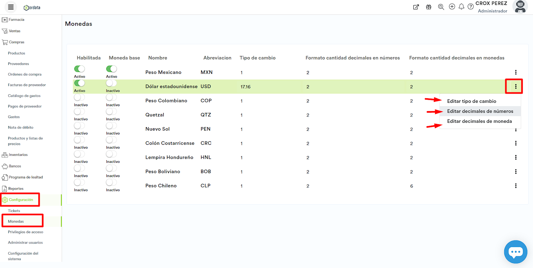The width and height of the screenshot is (533, 268).
Task: Disable Habilitada switch for Peso Mexicano
Action: [x=79, y=69]
